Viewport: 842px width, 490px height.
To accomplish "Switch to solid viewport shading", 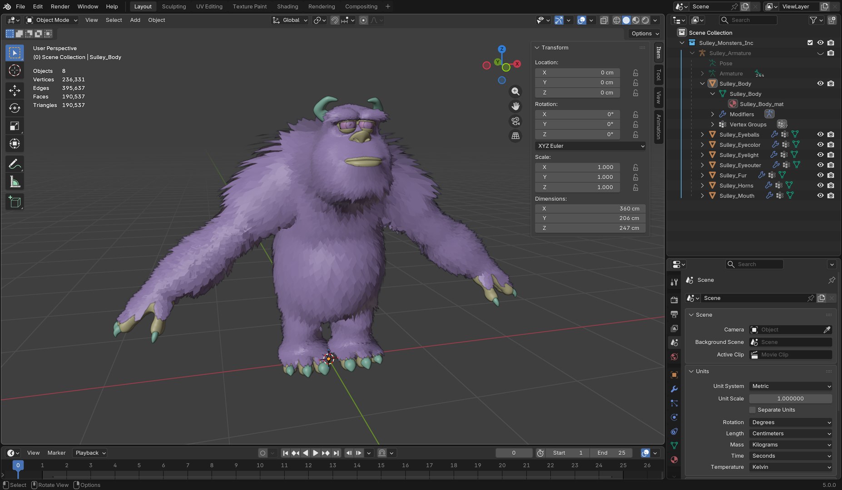I will [626, 20].
